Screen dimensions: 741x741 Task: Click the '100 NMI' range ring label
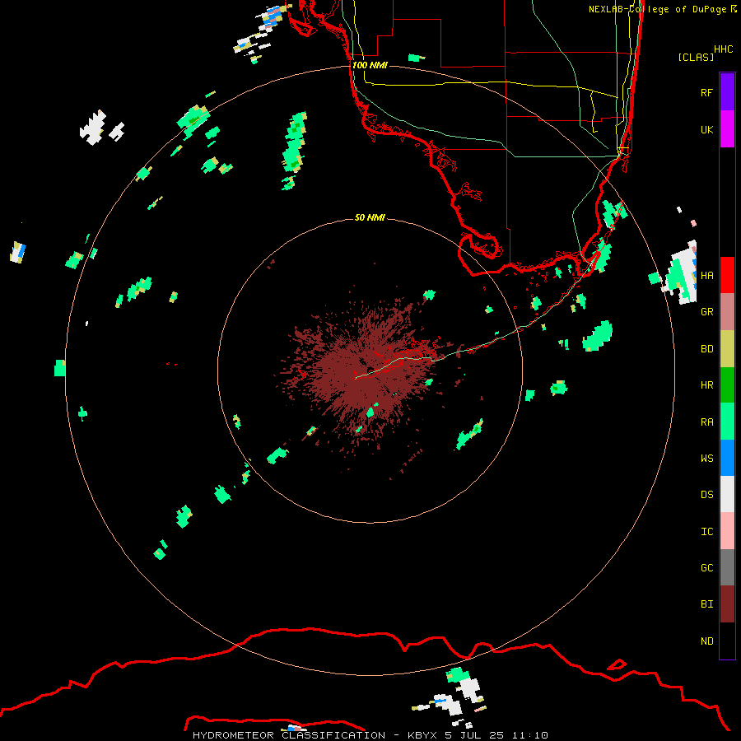(x=370, y=65)
